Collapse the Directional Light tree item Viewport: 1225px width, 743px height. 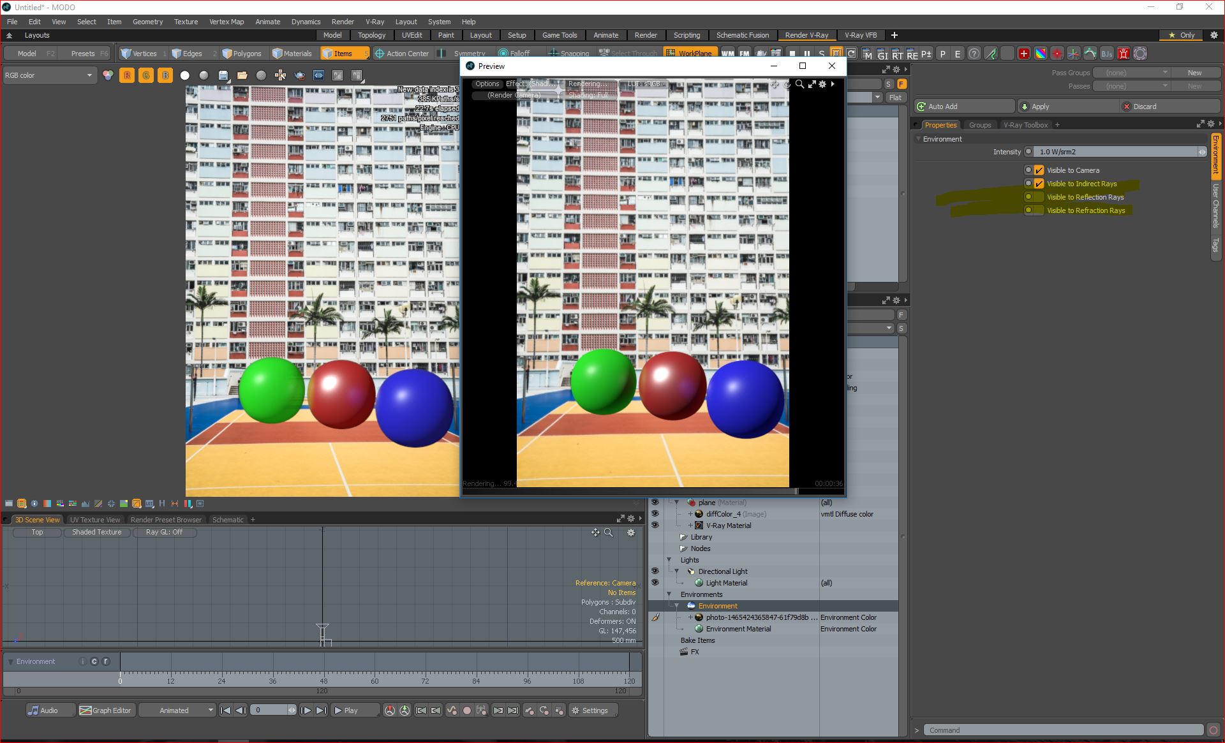677,571
